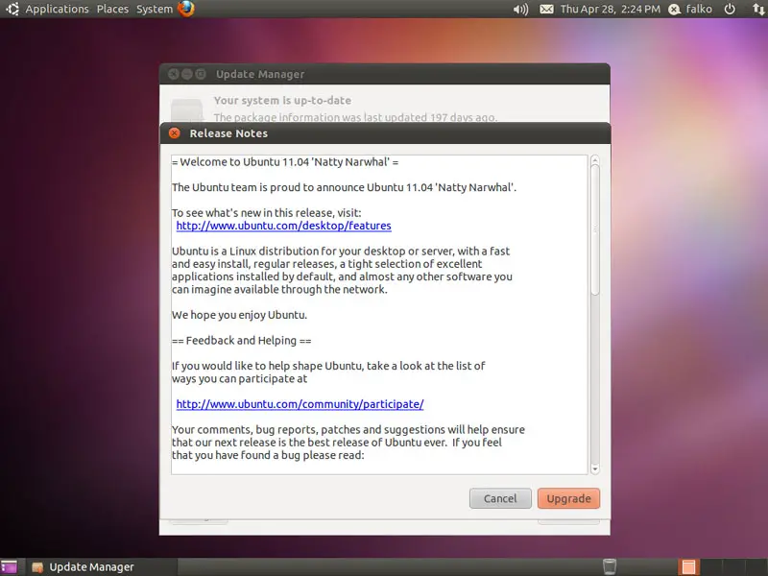Click the show desktop button in bottom panel
The width and height of the screenshot is (768, 576).
pyautogui.click(x=9, y=567)
